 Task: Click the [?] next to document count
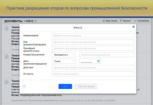click(x=35, y=21)
